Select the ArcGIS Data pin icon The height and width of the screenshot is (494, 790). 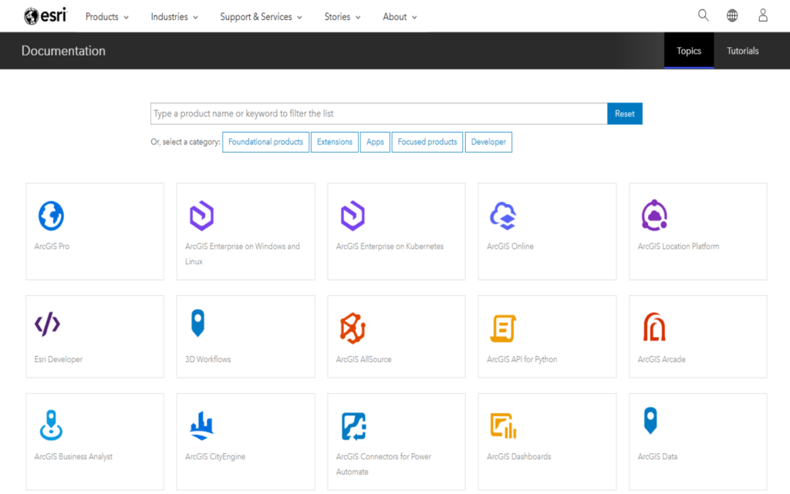click(650, 421)
